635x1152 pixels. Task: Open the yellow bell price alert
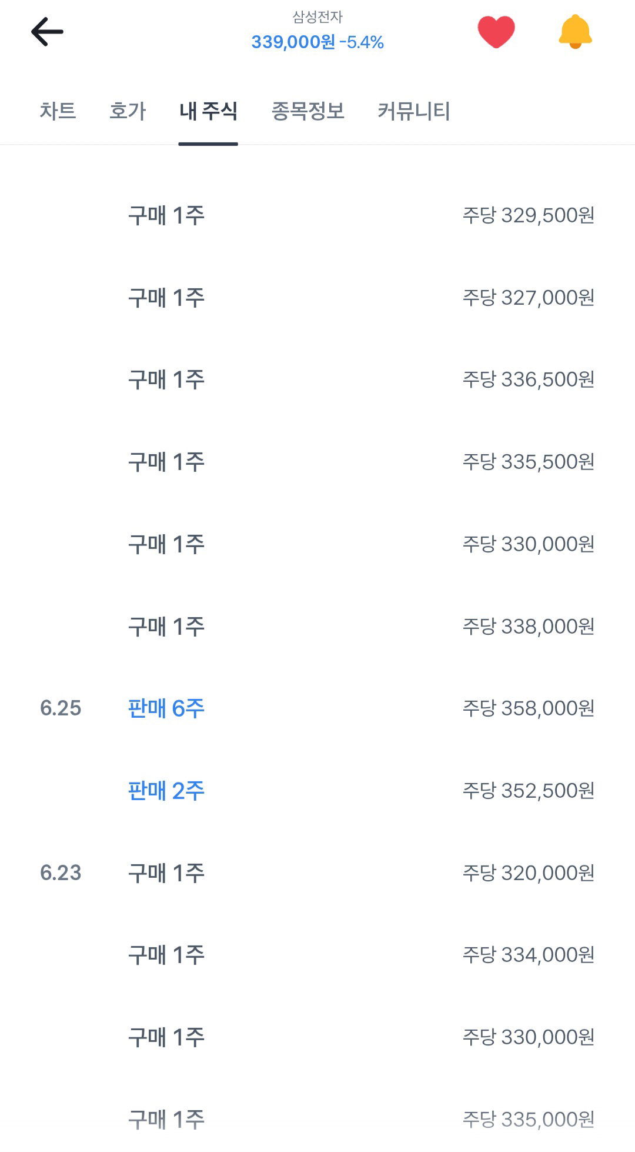coord(575,32)
